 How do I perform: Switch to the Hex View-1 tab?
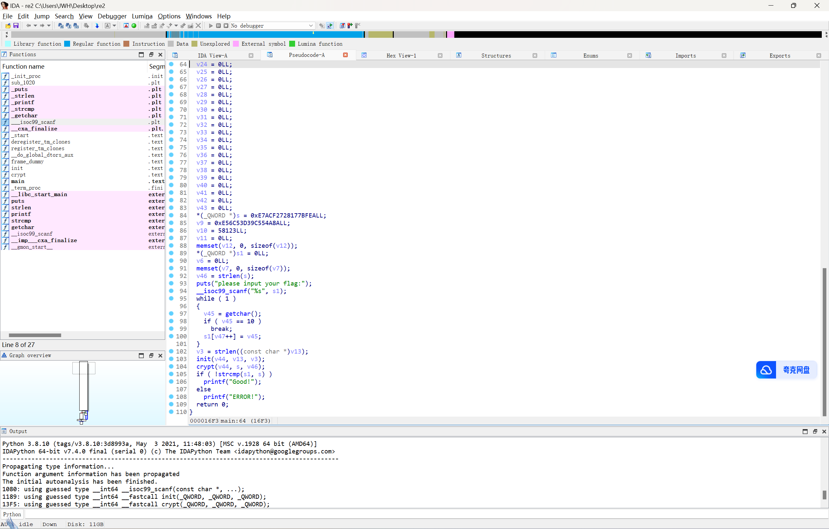(401, 56)
